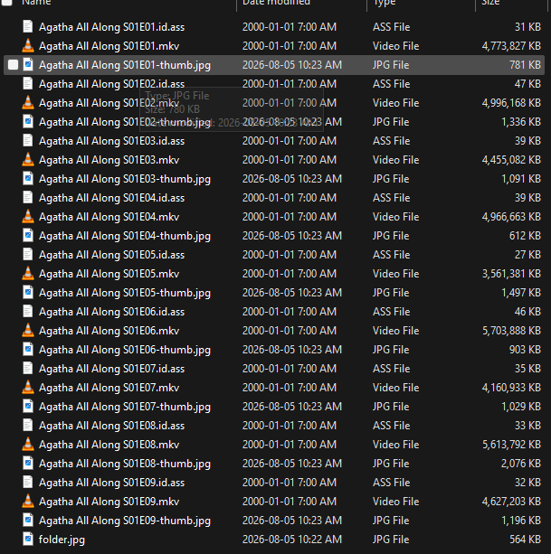
Task: Click the VLC cone icon for S01E03.mkv
Action: click(x=28, y=160)
